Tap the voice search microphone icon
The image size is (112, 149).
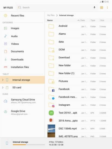[94, 7]
